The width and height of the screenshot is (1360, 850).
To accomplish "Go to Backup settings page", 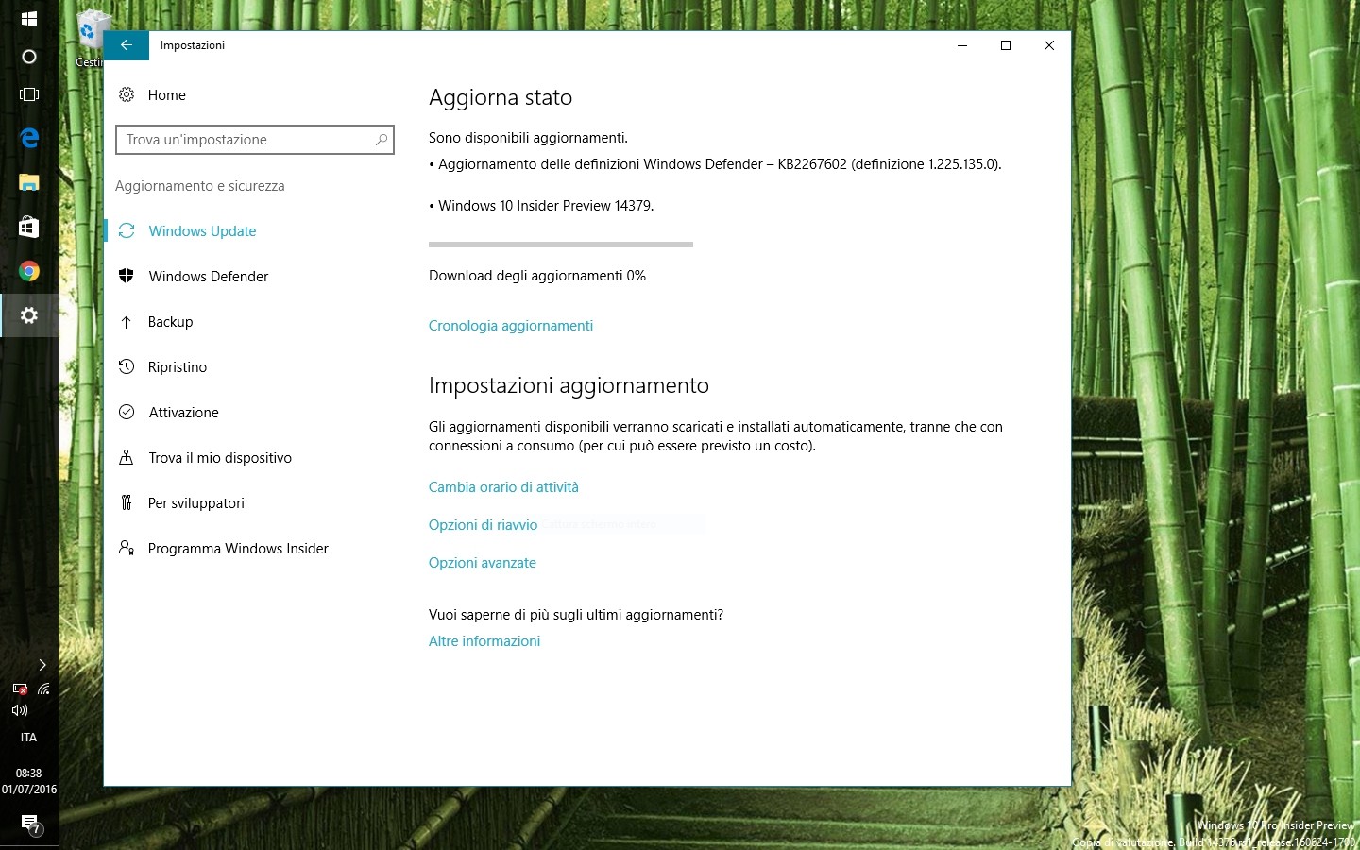I will click(x=170, y=321).
